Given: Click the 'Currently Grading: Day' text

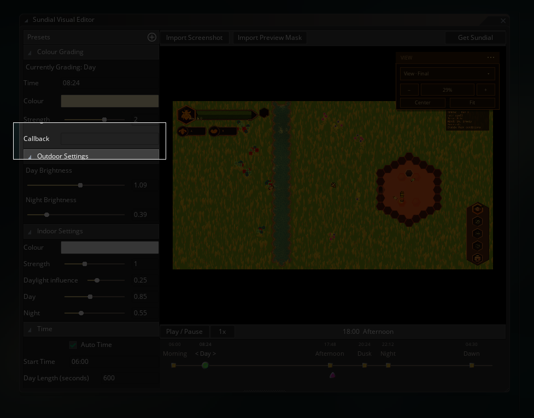Looking at the screenshot, I should [x=61, y=67].
